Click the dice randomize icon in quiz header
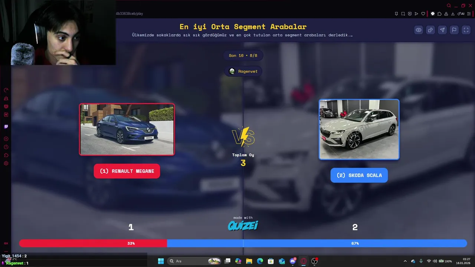Viewport: 475px width, 267px height. (x=430, y=30)
